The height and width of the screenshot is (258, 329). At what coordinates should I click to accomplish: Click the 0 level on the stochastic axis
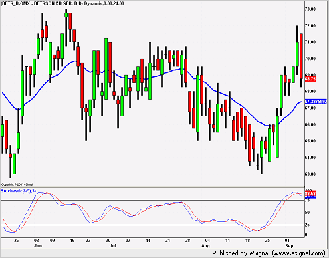pyautogui.click(x=306, y=235)
